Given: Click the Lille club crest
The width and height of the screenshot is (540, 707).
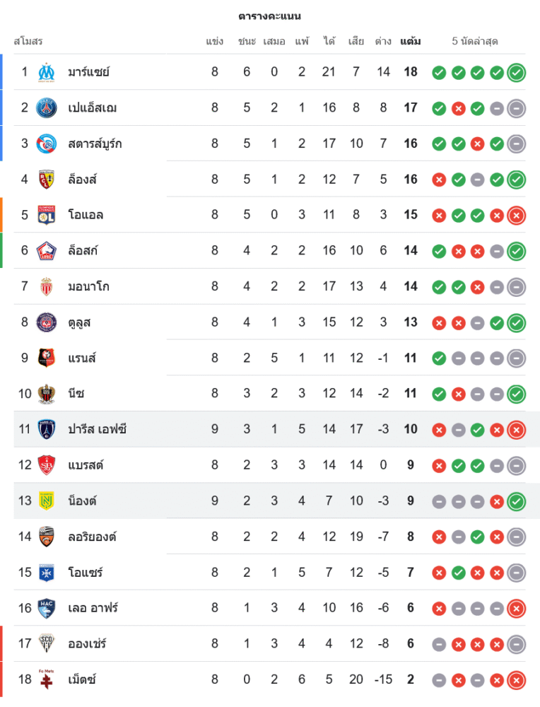Looking at the screenshot, I should [47, 250].
